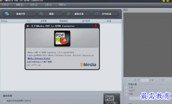Open the 文件 (File) menu
The image size is (172, 104).
tap(5, 5)
